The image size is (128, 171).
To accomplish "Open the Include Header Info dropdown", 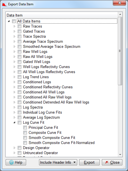I will (x=58, y=162).
